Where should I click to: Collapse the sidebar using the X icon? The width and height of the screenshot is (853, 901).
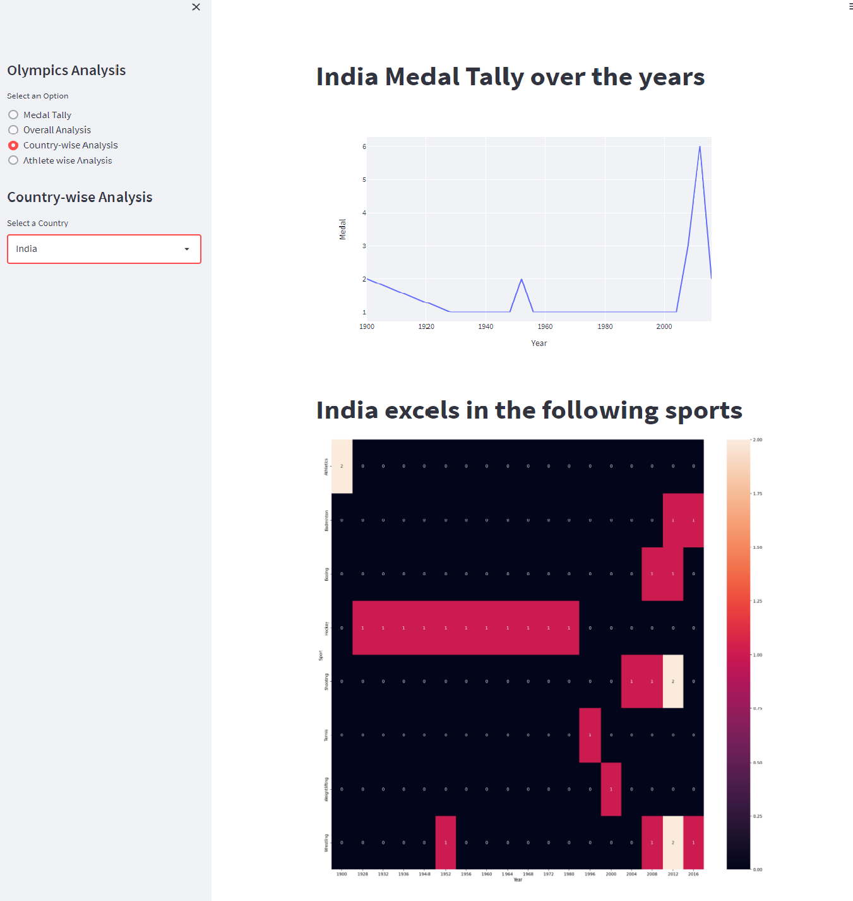pos(196,7)
